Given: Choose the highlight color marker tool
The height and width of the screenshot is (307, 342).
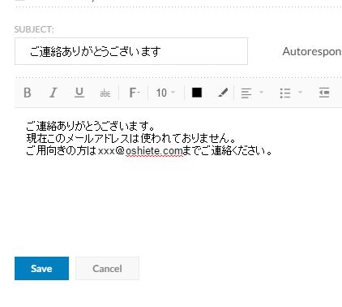Looking at the screenshot, I should [x=223, y=93].
